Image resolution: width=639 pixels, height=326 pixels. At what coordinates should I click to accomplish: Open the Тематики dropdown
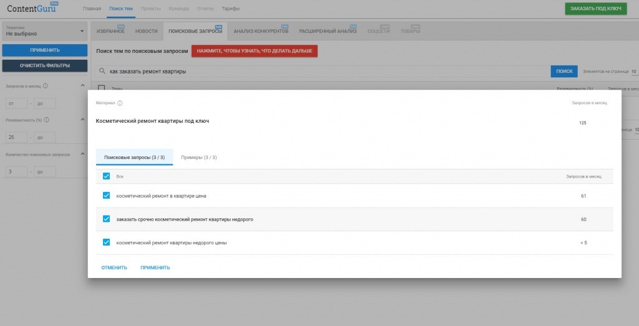click(x=44, y=31)
